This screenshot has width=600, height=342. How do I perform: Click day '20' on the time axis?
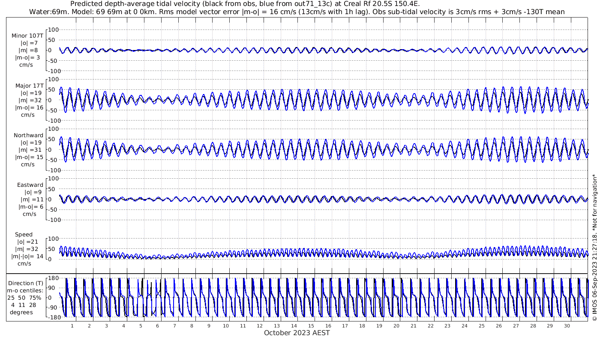[x=396, y=326]
